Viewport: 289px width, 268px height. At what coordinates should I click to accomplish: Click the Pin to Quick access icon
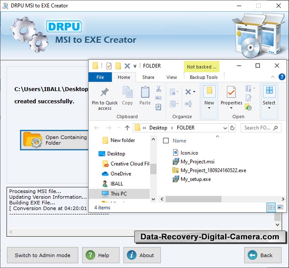104,92
